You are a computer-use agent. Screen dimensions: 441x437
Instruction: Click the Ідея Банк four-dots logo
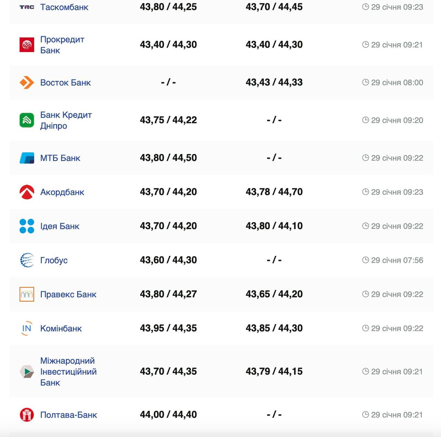pos(27,226)
